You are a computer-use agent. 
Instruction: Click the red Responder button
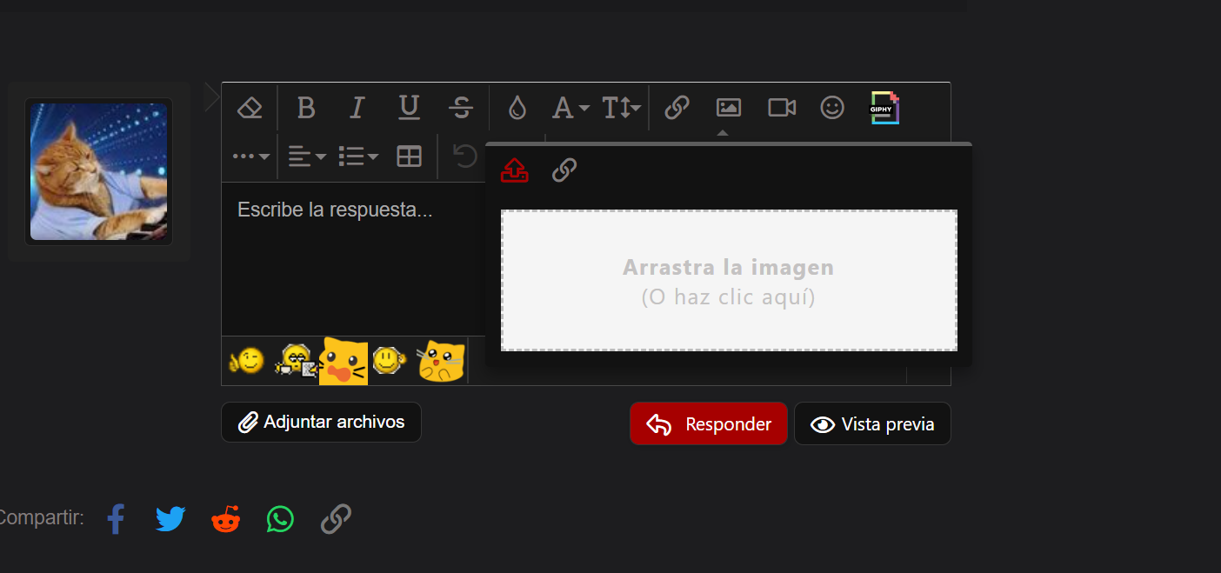(709, 424)
